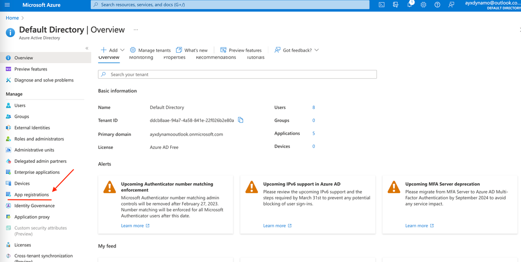The height and width of the screenshot is (262, 521).
Task: Switch to the Properties tab
Action: (x=174, y=57)
